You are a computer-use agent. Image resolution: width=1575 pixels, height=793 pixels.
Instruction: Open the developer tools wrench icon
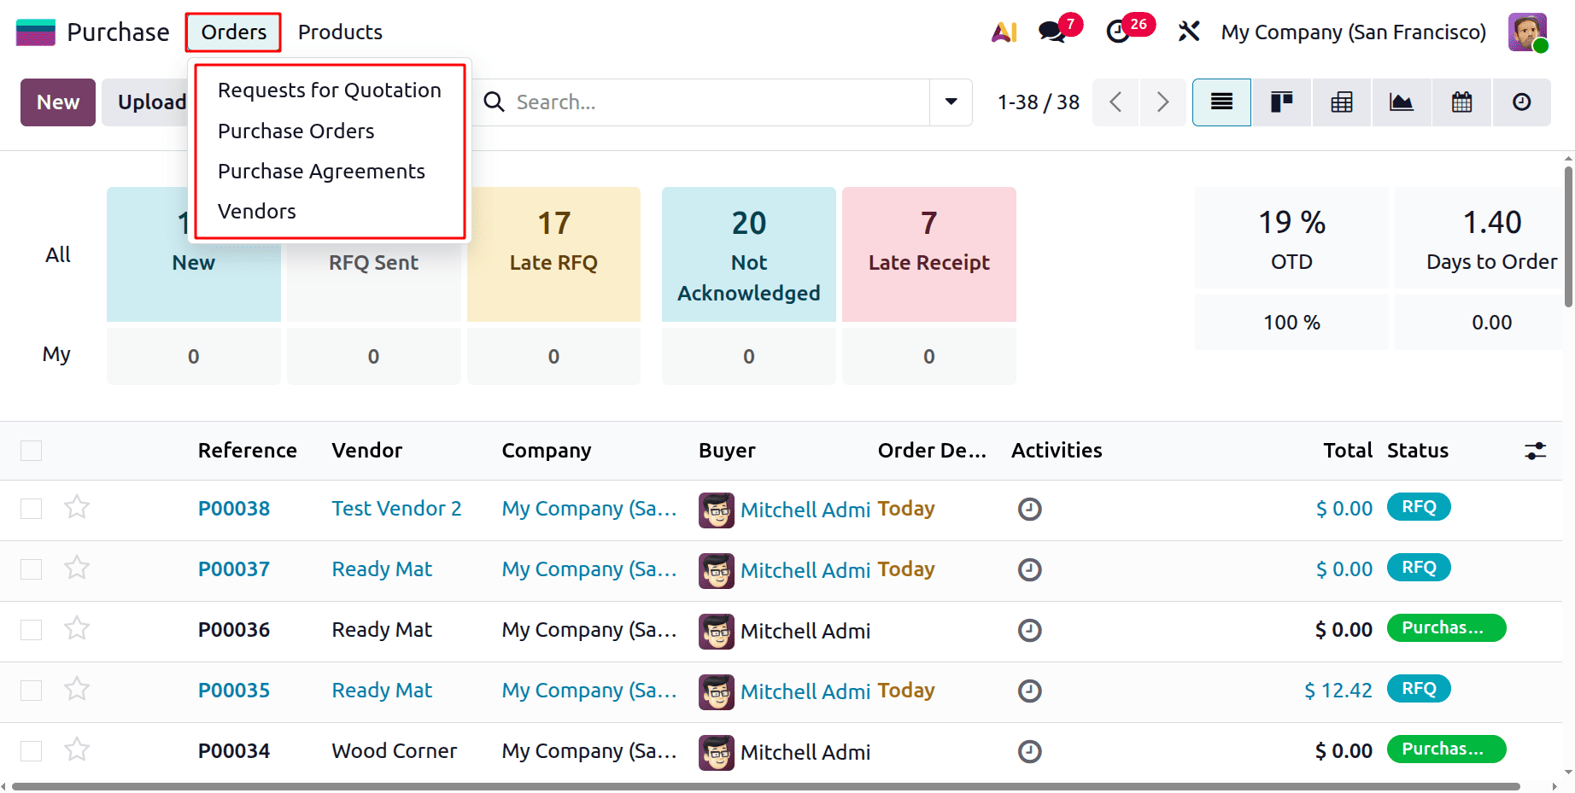click(1189, 32)
